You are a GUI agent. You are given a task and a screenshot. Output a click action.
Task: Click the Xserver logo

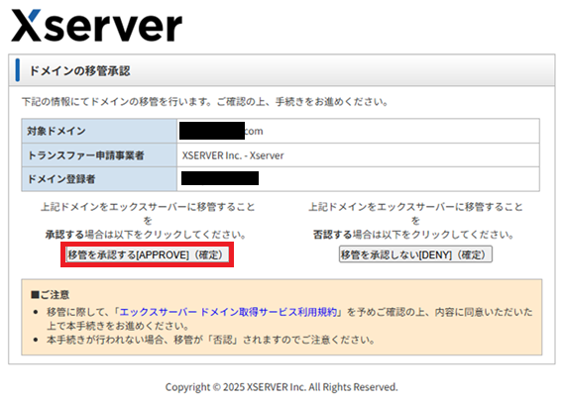pos(97,26)
